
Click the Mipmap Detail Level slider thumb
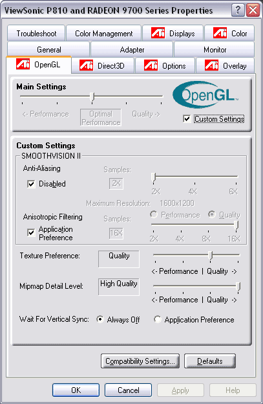point(238,287)
